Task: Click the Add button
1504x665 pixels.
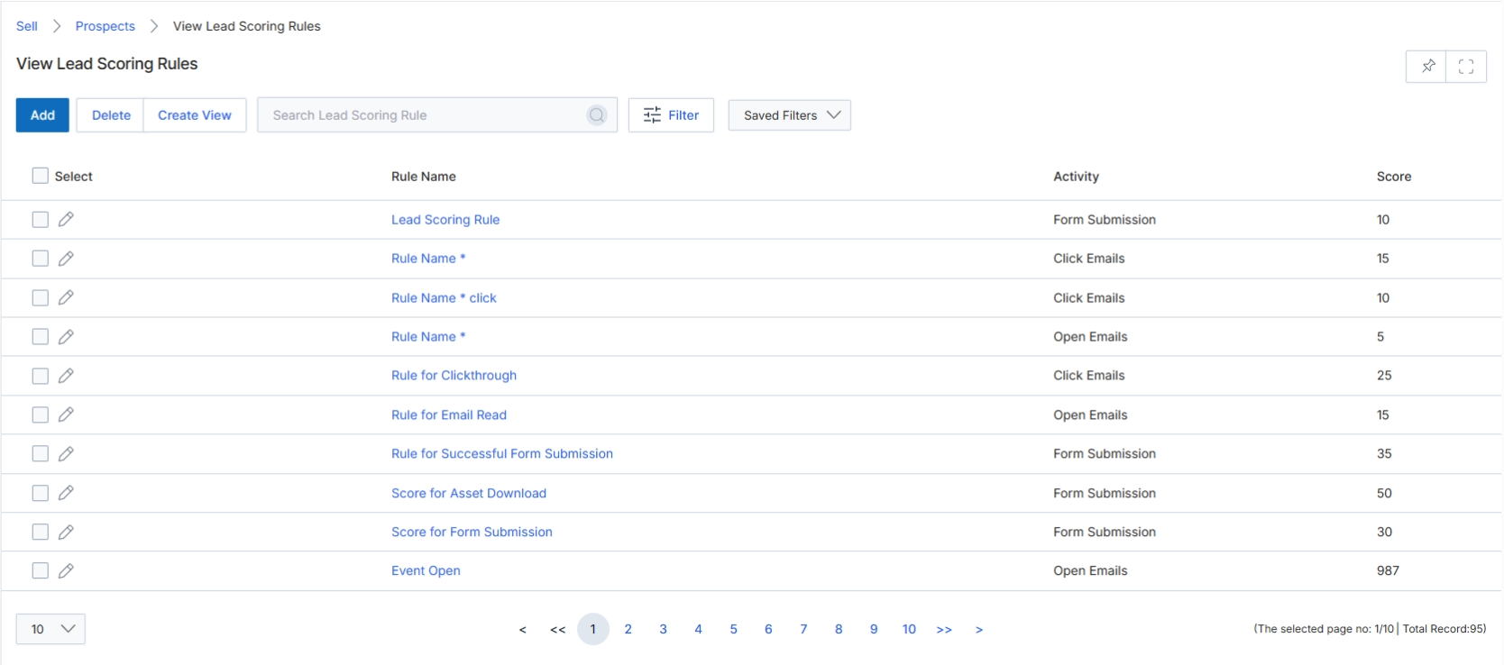Action: [x=42, y=115]
